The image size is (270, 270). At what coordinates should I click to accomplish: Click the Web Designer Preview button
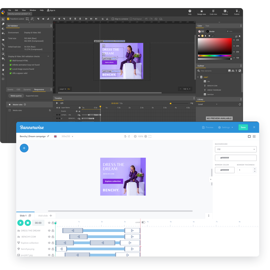225,12
